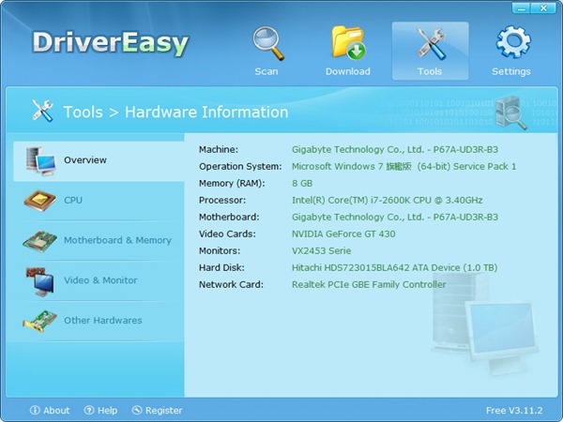Click the About info icon
This screenshot has height=422, width=563.
point(35,410)
